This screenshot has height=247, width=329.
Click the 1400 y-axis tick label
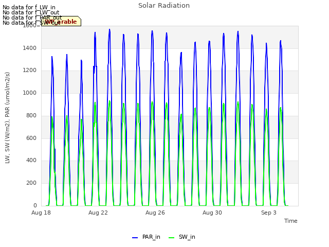tap(30, 48)
